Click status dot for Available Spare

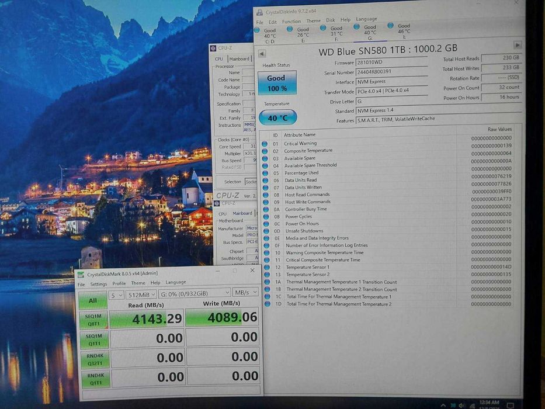(265, 158)
